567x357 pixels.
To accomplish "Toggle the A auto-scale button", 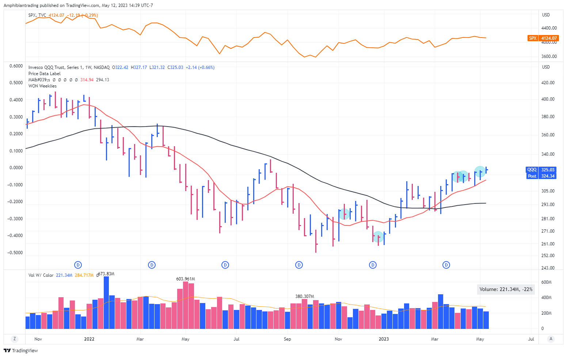I will [x=551, y=339].
